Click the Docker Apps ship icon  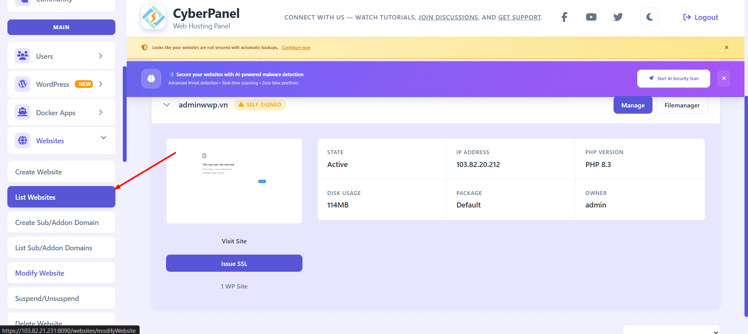coord(23,113)
